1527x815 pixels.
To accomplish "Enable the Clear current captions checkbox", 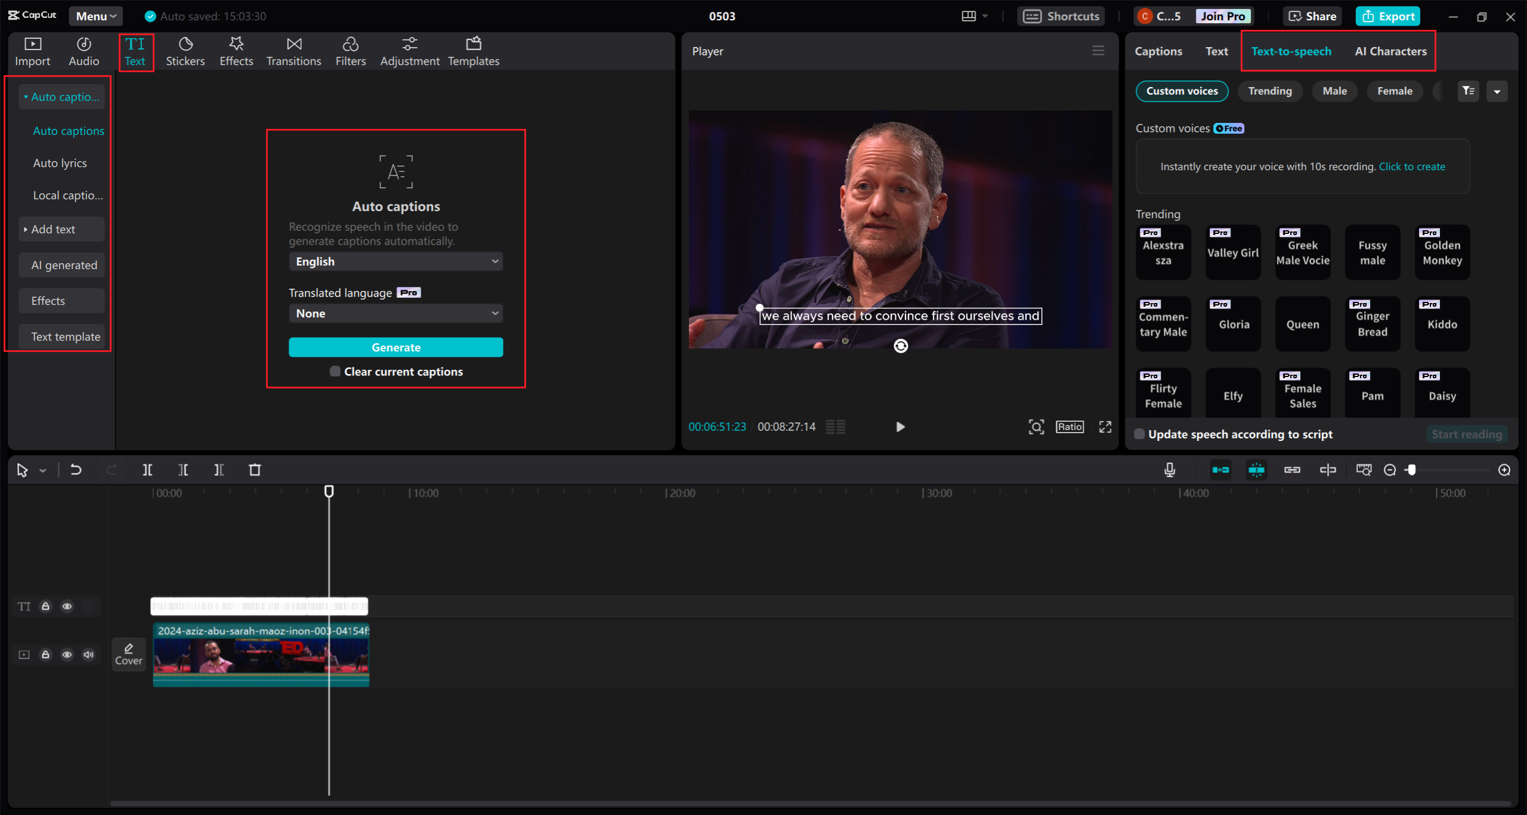I will (x=335, y=371).
